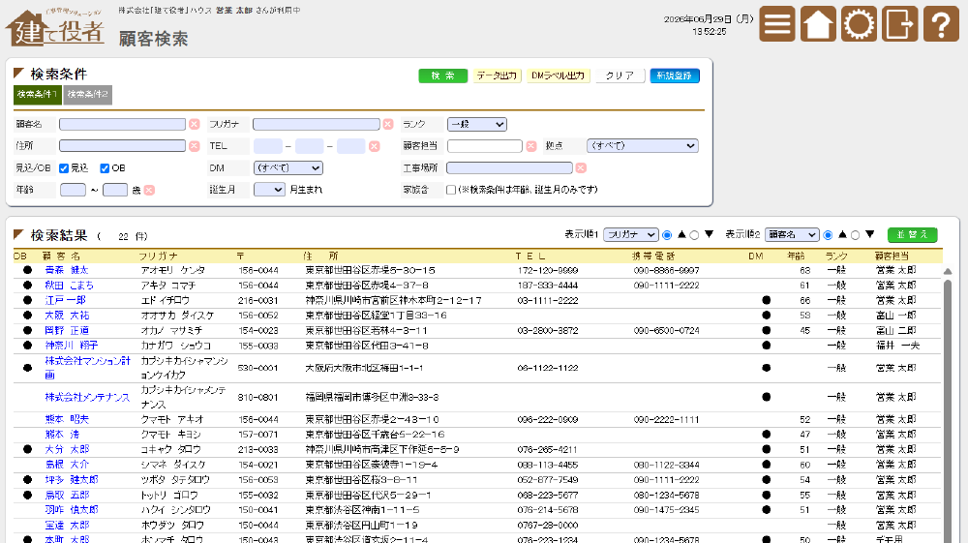Click the 年齢 maximum input field

[115, 190]
